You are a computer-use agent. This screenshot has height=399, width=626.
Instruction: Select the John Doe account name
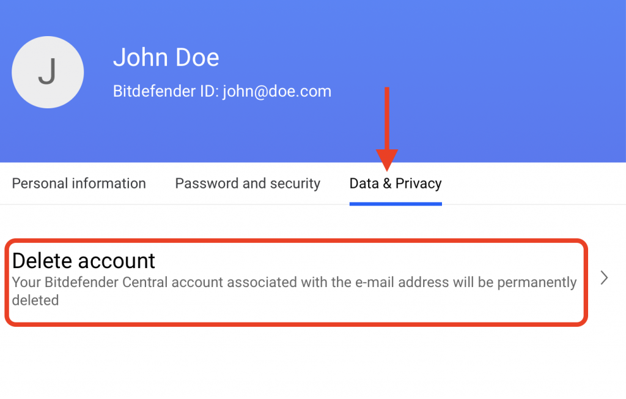tap(166, 57)
